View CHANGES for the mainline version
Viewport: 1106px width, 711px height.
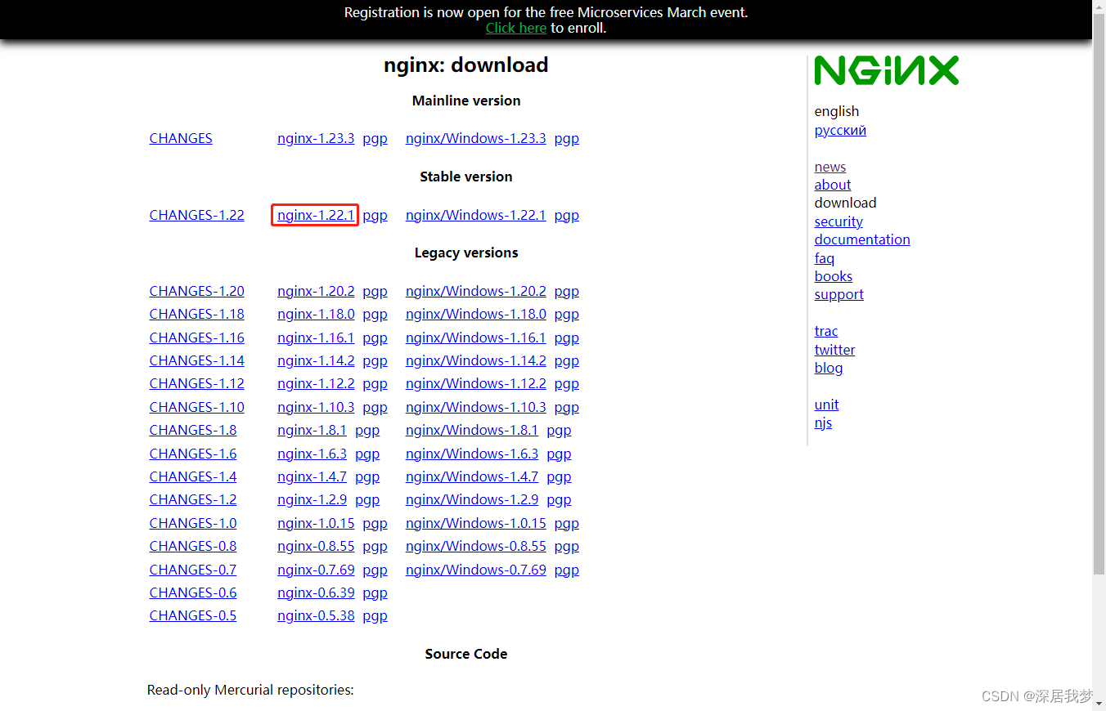pos(180,138)
